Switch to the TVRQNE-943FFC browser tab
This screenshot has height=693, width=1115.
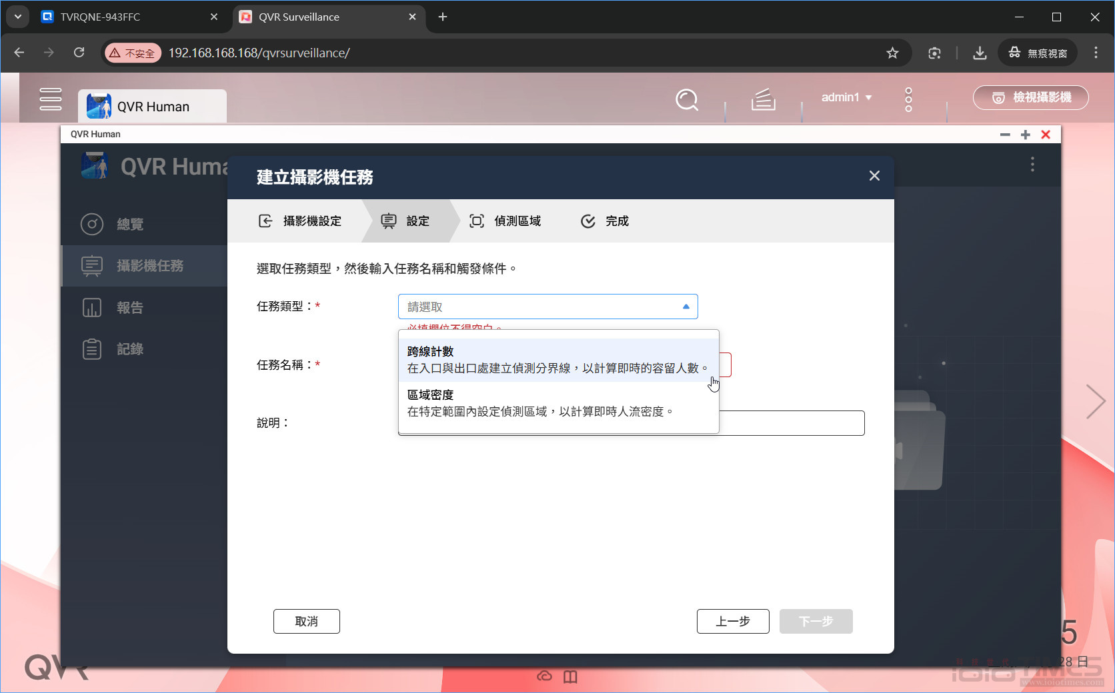[100, 17]
